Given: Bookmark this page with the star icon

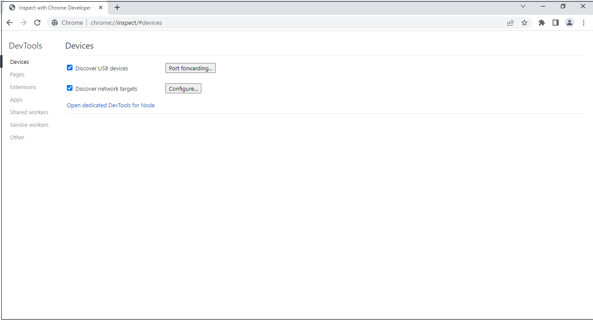Looking at the screenshot, I should (524, 23).
